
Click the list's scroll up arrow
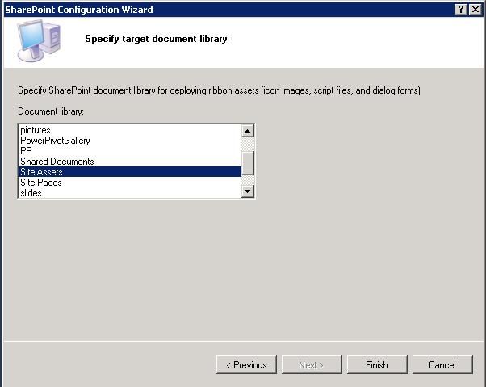tap(247, 131)
